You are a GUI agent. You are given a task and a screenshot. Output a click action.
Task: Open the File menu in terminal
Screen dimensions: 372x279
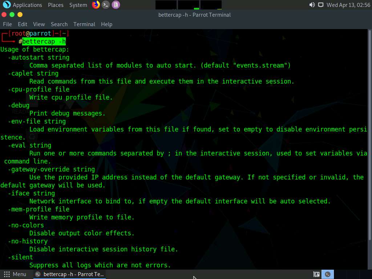click(x=7, y=24)
